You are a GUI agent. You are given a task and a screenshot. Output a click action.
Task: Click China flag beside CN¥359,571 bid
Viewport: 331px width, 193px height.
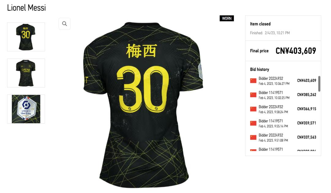[253, 123]
